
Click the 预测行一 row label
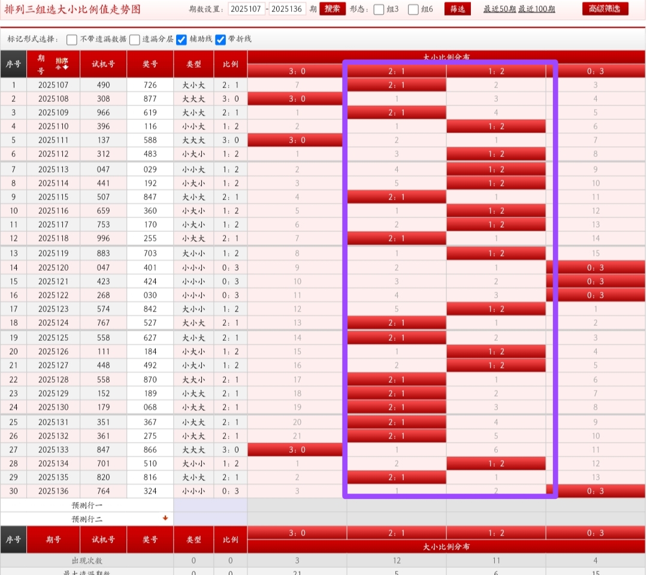click(87, 506)
